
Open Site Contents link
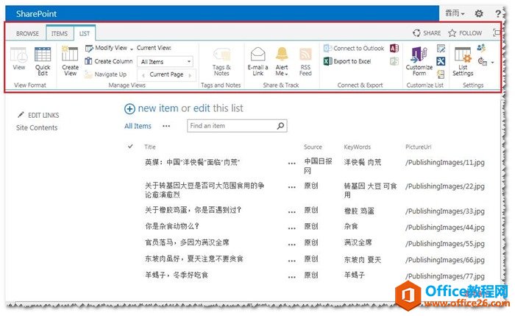pos(37,127)
